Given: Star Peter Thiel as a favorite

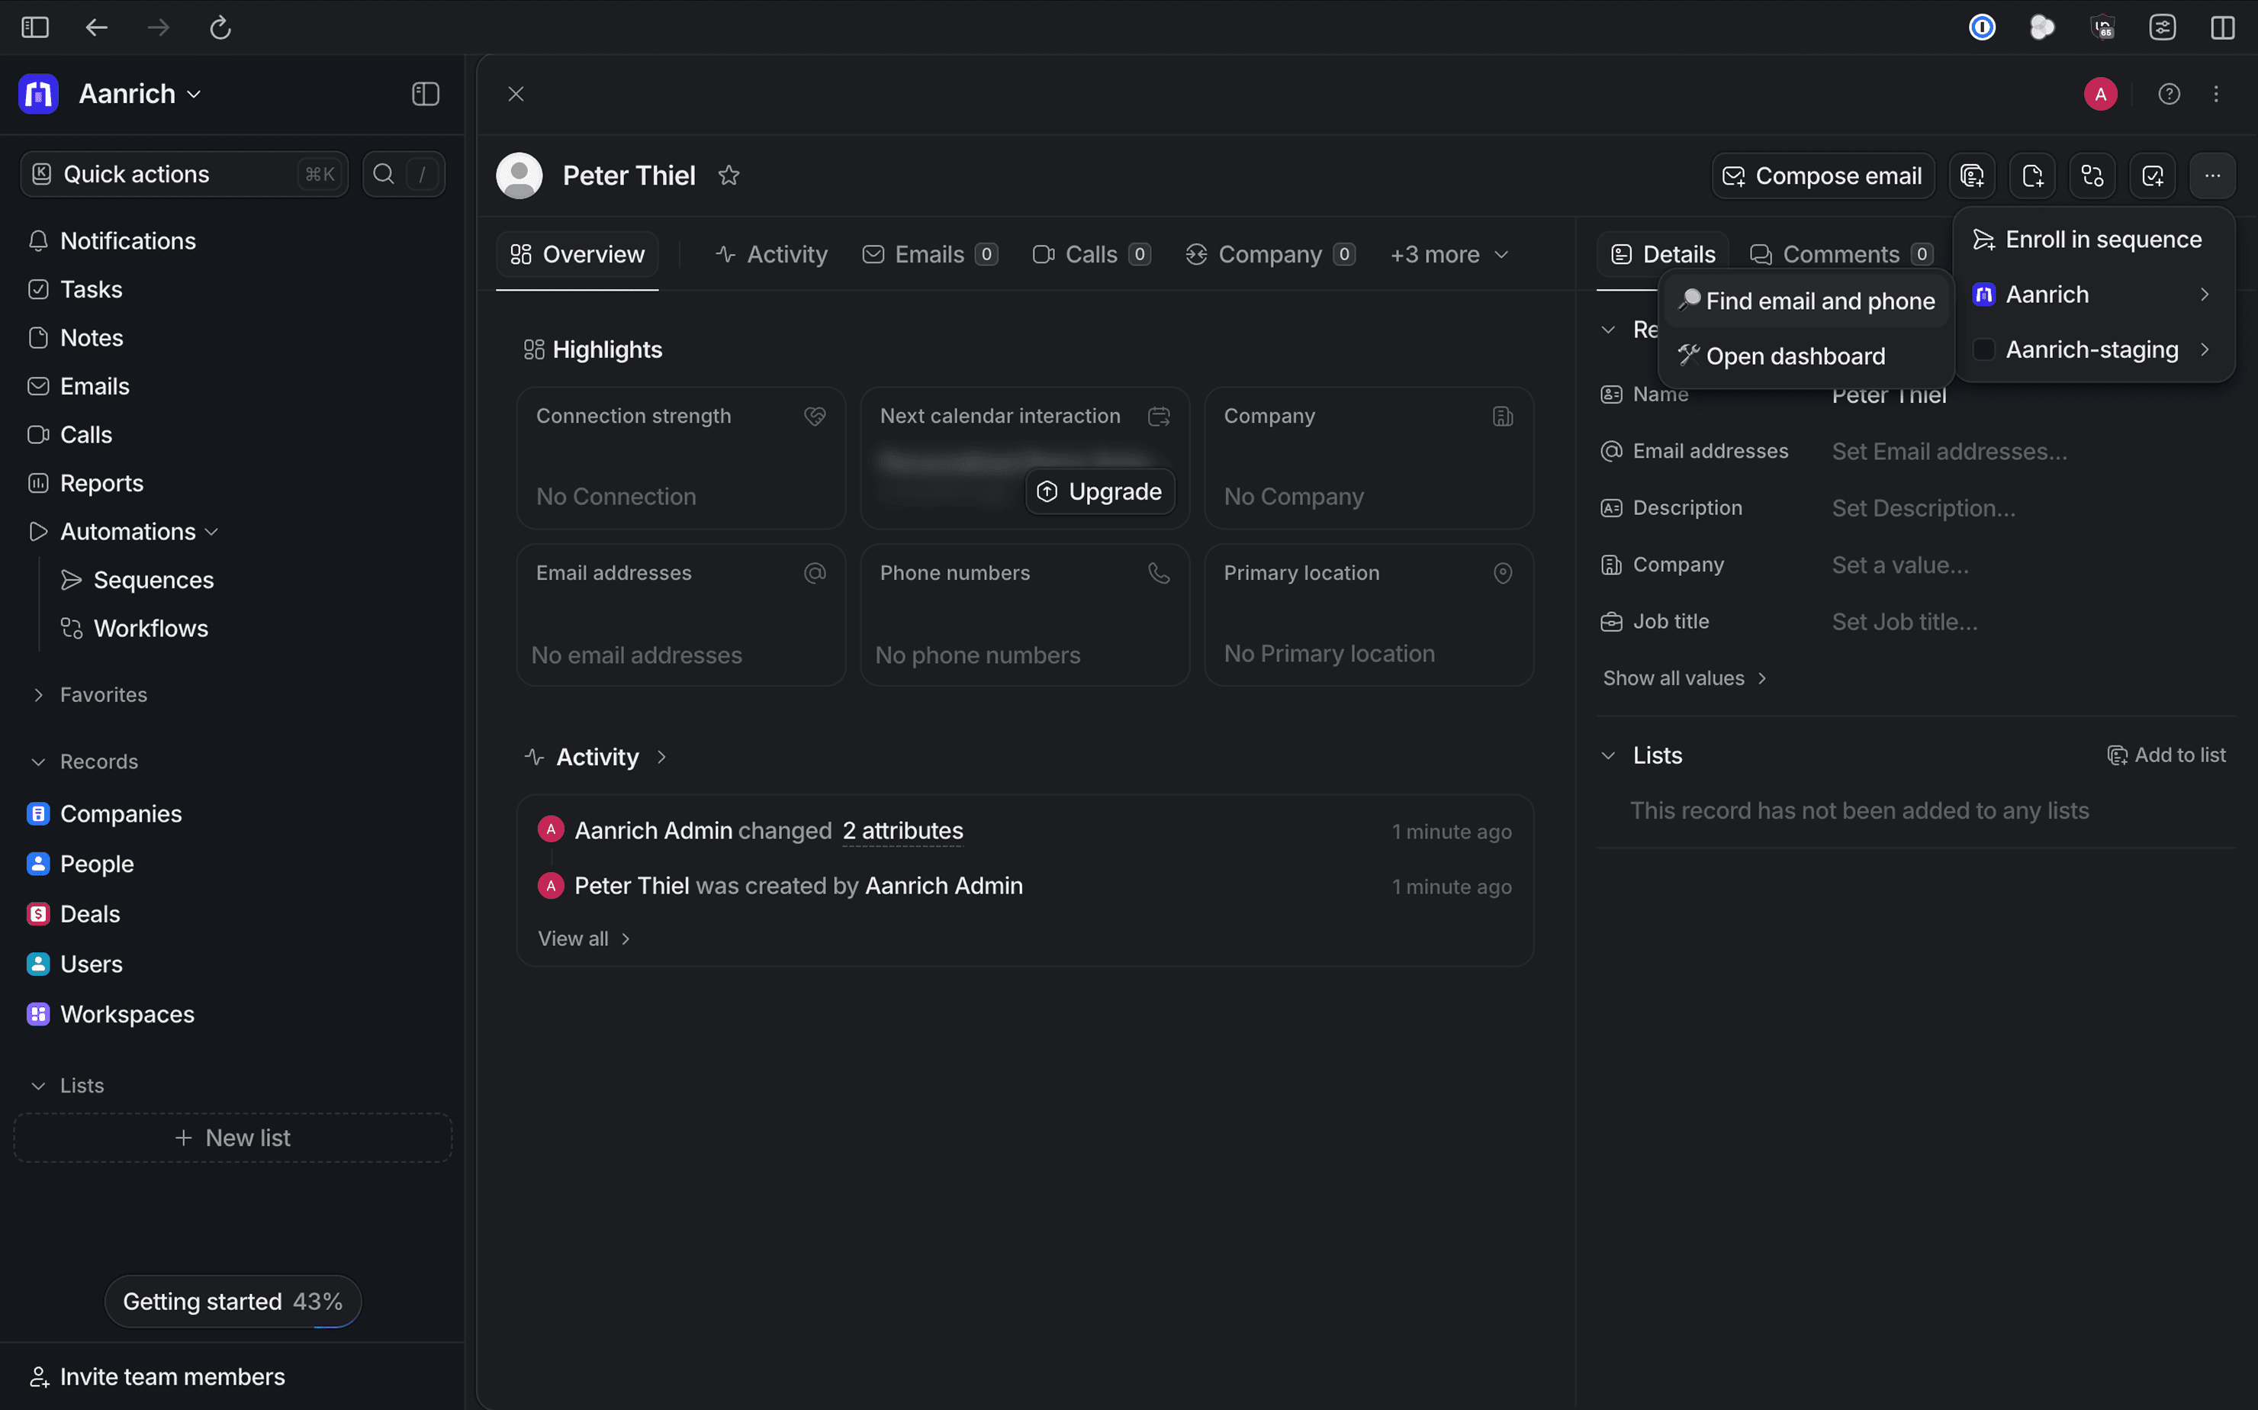Looking at the screenshot, I should [x=728, y=175].
